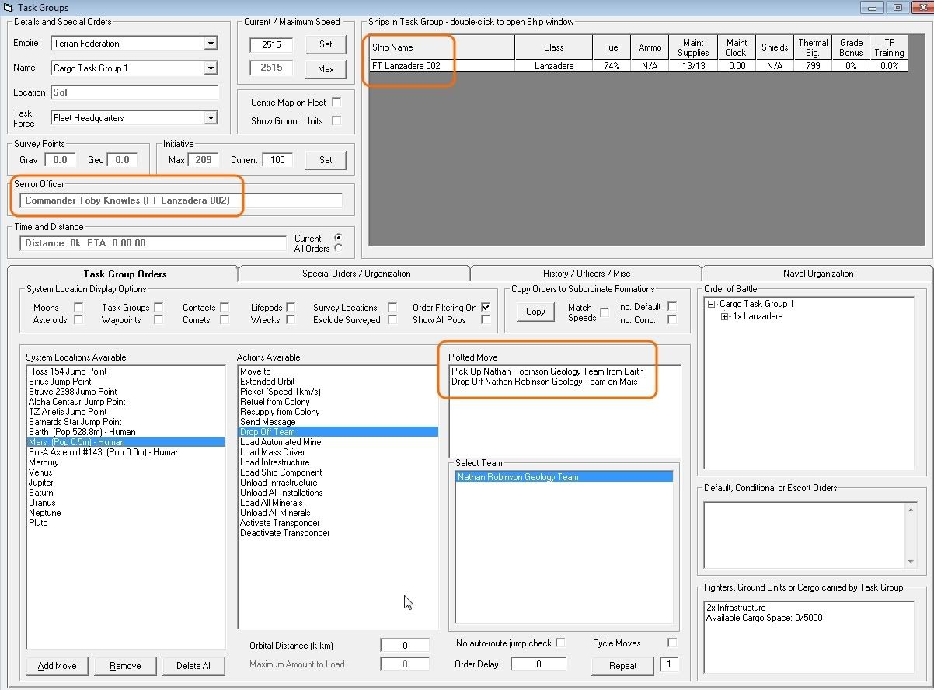Toggle the Cycle Moves checkbox
The image size is (934, 690).
(672, 643)
